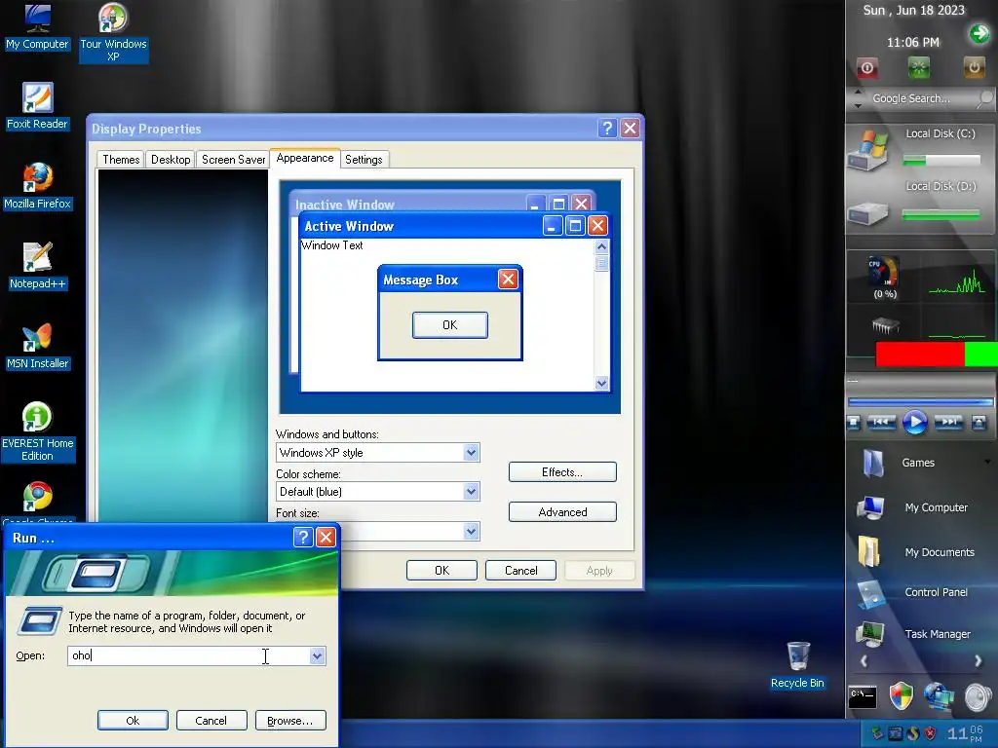The height and width of the screenshot is (748, 998).
Task: Expand the Color scheme dropdown
Action: coord(471,492)
